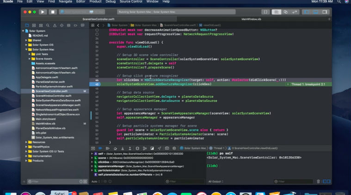
Task: Select Info.plist in the navigator
Action: tap(41, 133)
